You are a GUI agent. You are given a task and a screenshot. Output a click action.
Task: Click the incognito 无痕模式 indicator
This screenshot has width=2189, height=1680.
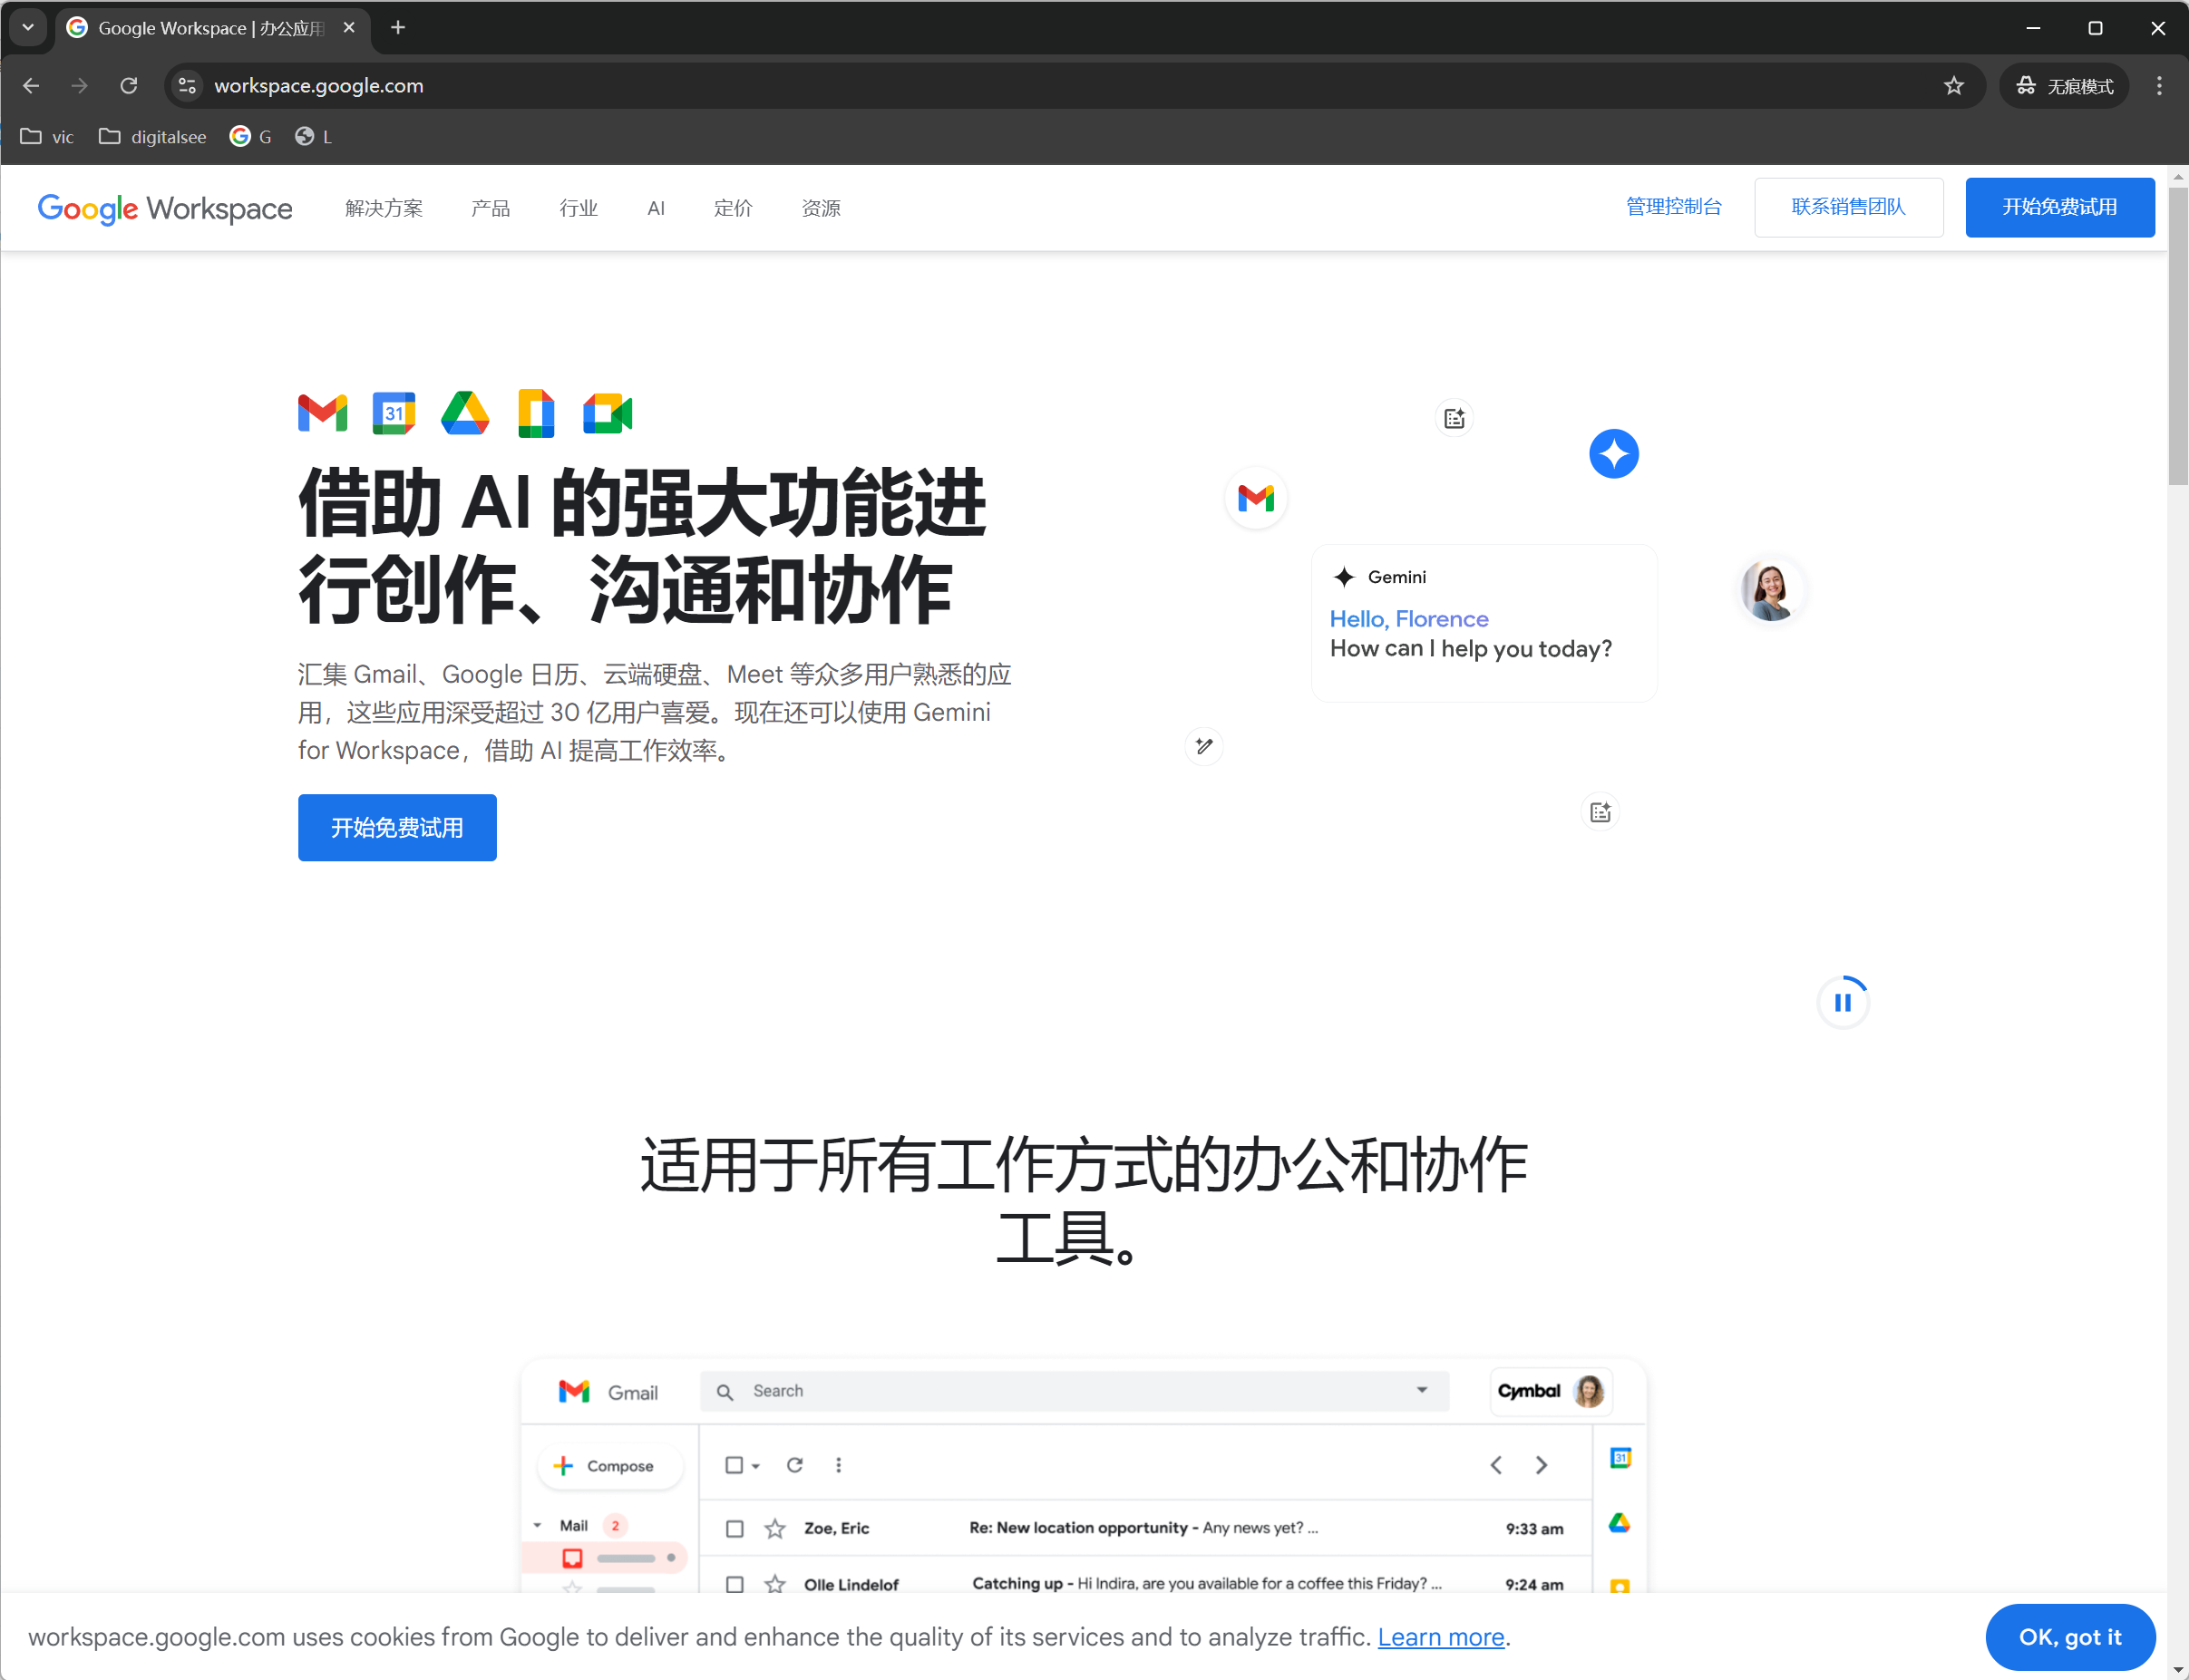point(2064,86)
